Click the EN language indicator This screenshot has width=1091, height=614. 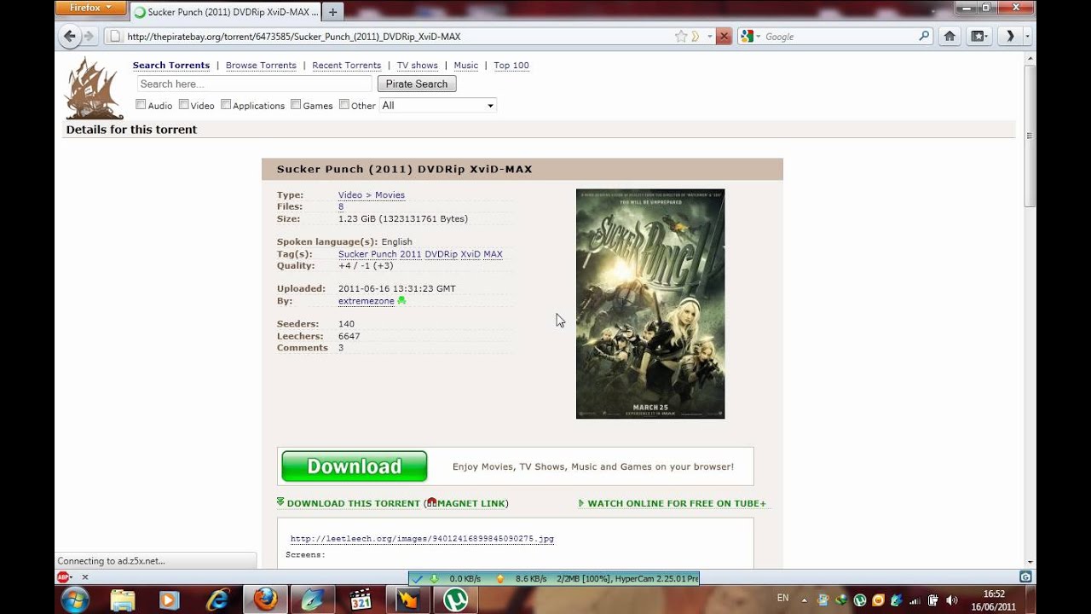[783, 599]
